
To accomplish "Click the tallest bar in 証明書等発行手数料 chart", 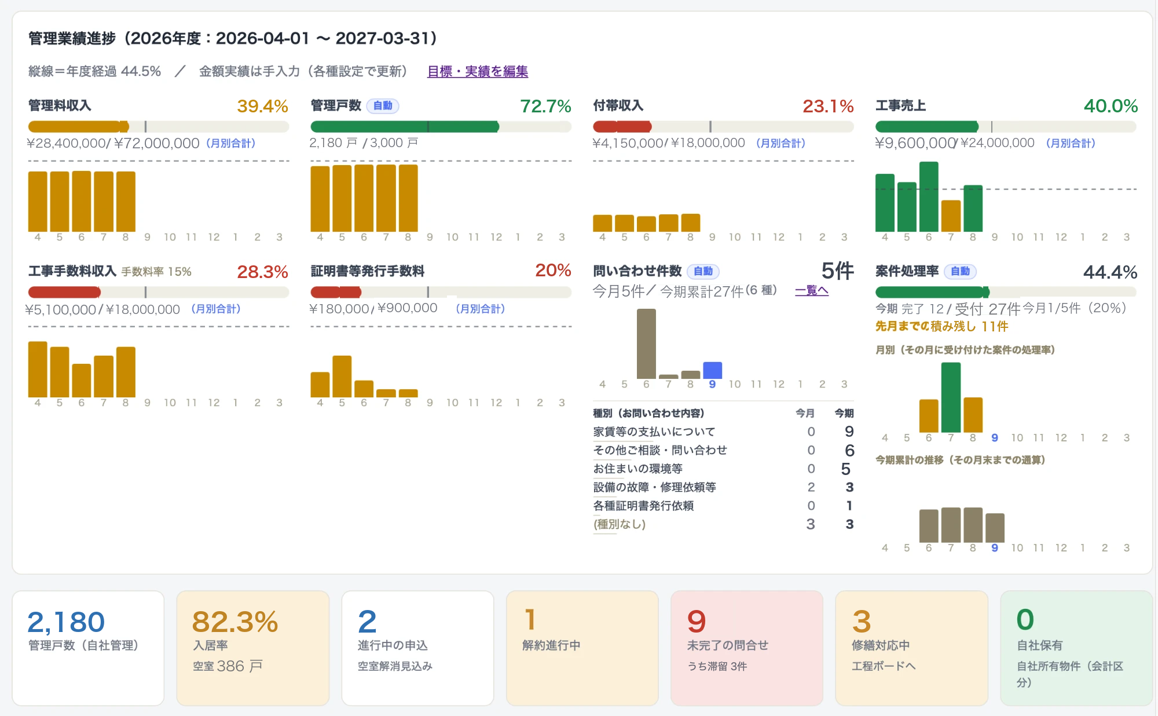I will tap(342, 377).
